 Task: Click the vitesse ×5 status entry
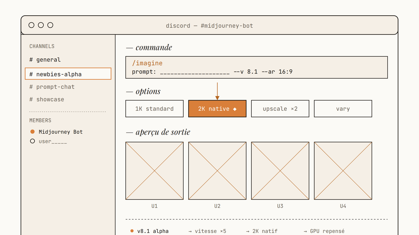(207, 231)
